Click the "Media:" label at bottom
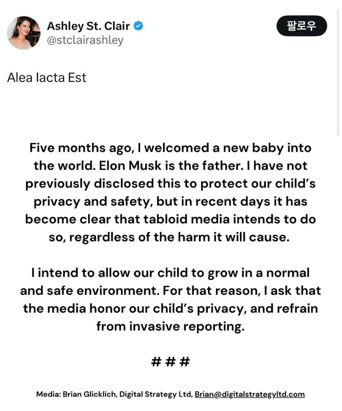 click(48, 394)
